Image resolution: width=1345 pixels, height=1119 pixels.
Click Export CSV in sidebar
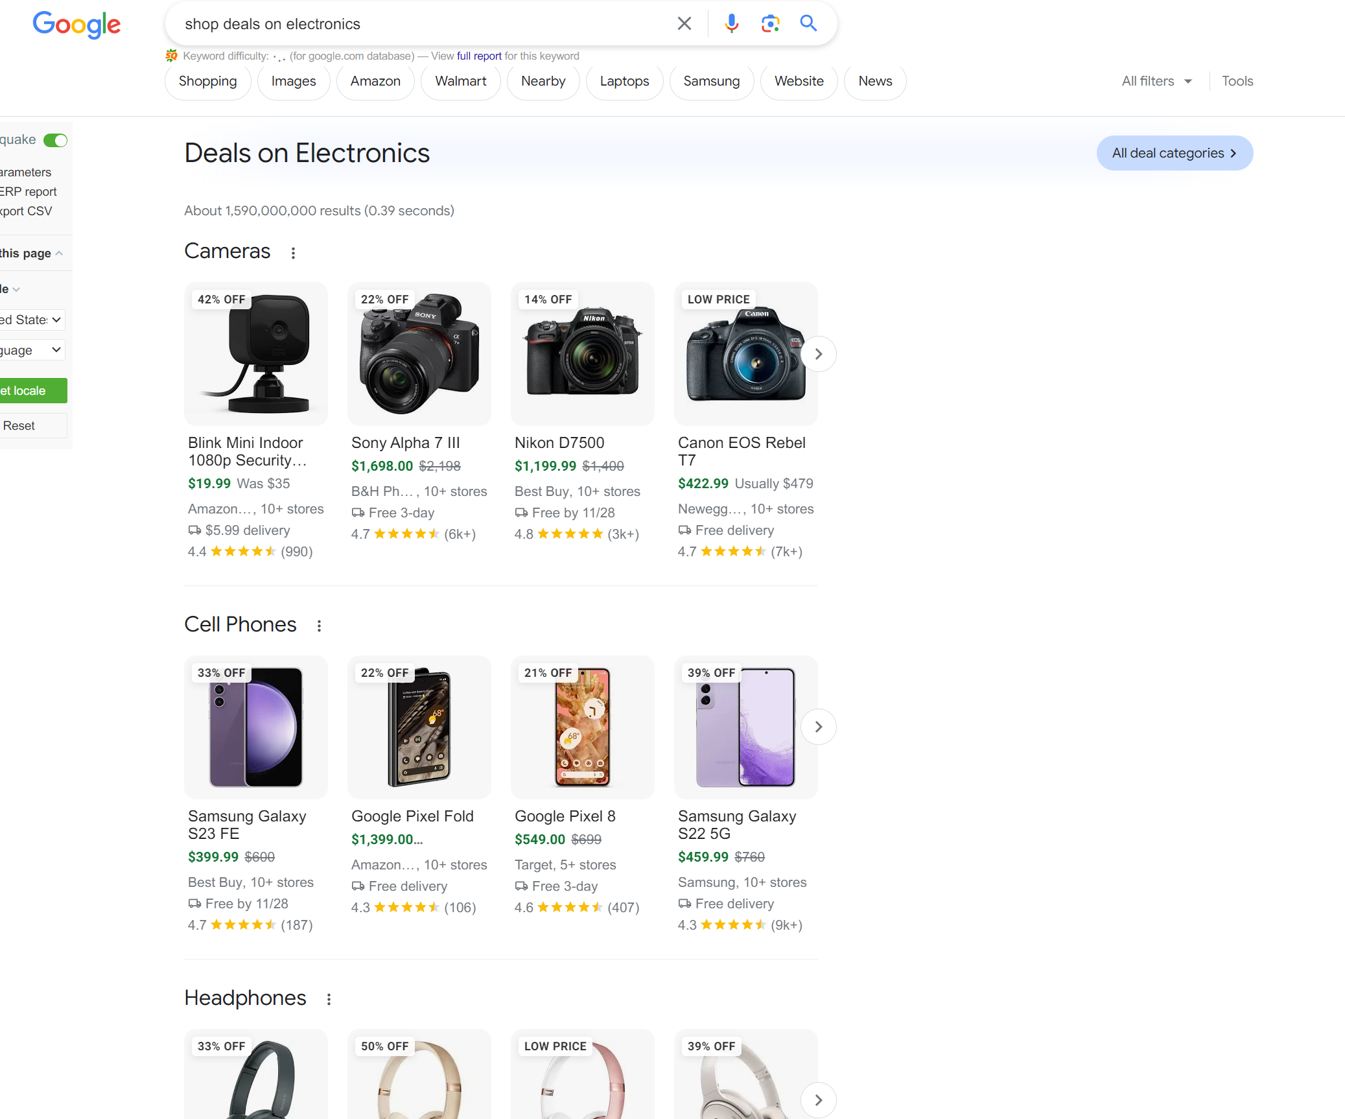pos(26,211)
